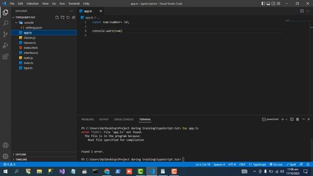The width and height of the screenshot is (313, 176).
Task: Click app.ts in editor breadcrumb
Action: [89, 18]
